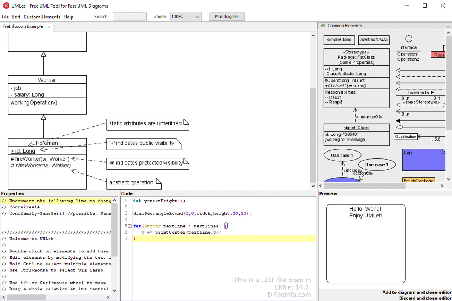Click the palette horizontal scrollbar thumb
Image resolution: width=452 pixels, height=301 pixels.
tap(365, 186)
